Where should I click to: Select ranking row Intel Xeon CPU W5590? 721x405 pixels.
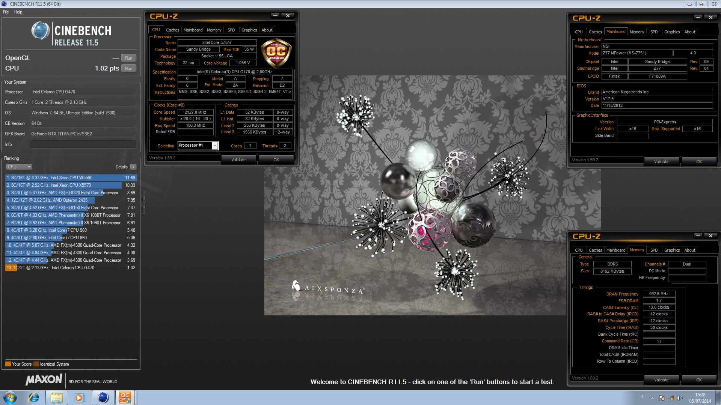(71, 178)
